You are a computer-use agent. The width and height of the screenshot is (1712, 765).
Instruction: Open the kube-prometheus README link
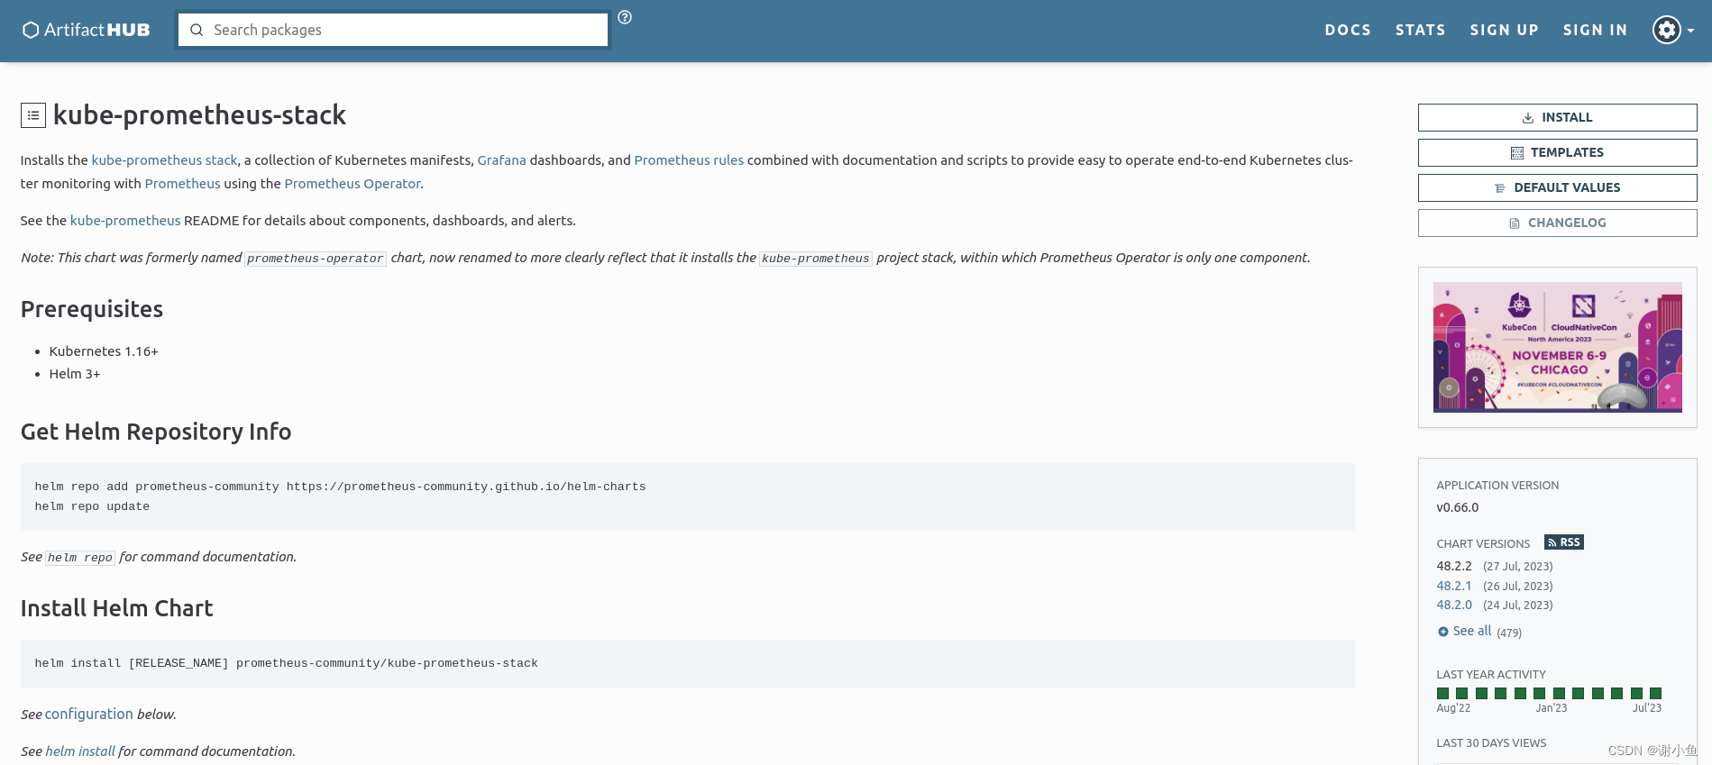click(125, 221)
